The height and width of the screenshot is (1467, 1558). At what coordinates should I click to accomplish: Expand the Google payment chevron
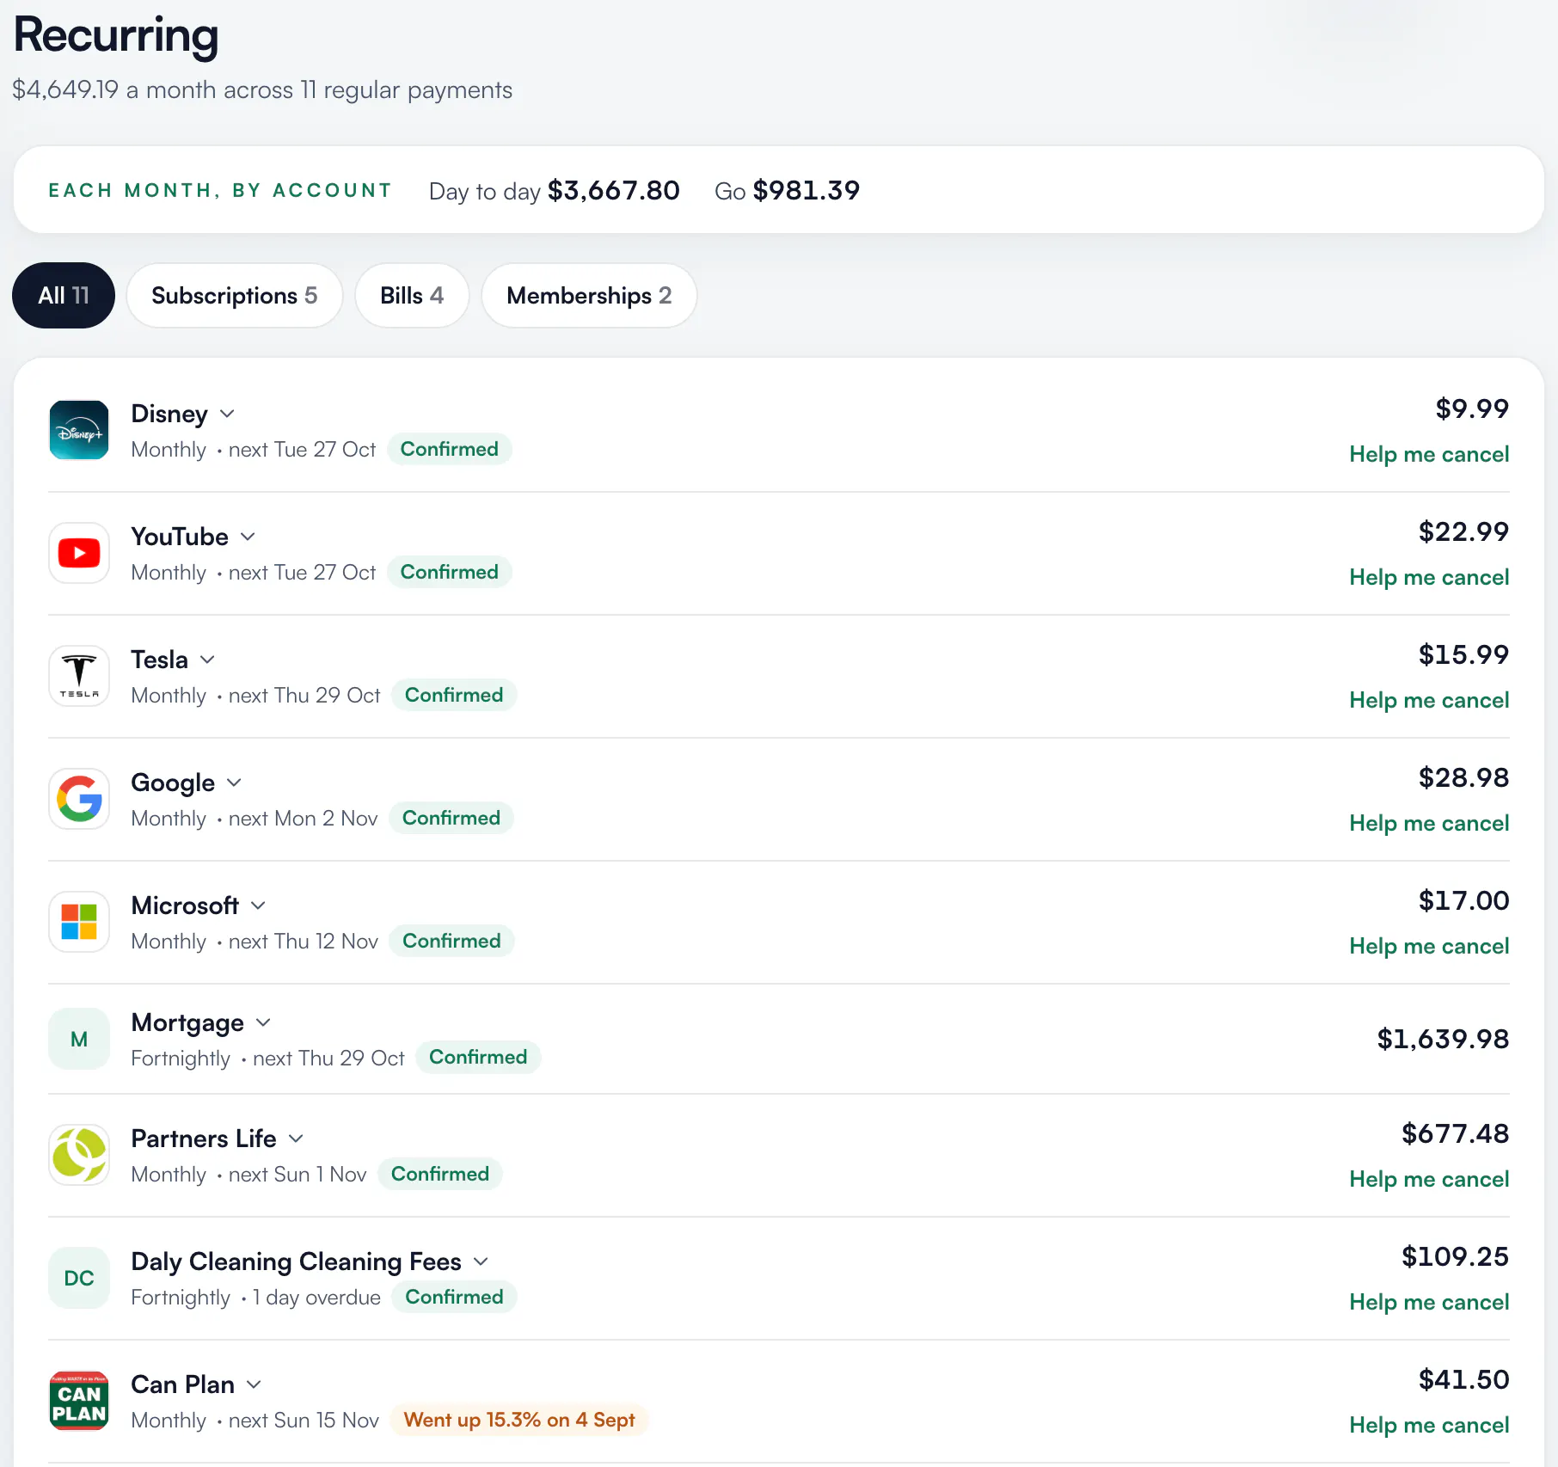pyautogui.click(x=234, y=783)
